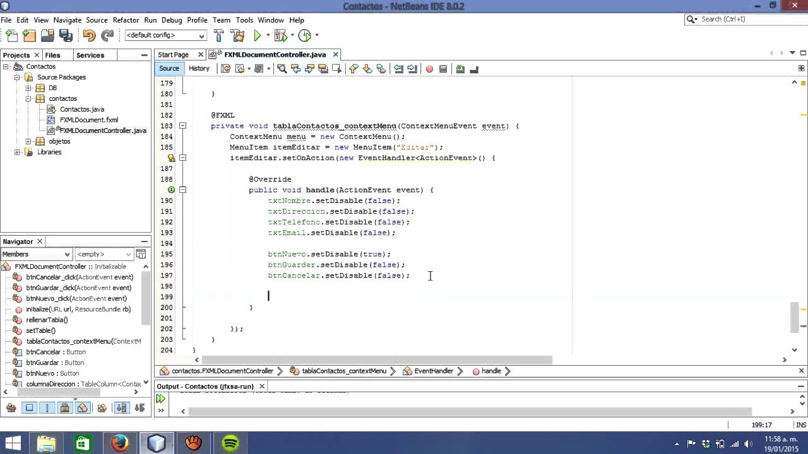Open Firefox from the Windows taskbar

coord(119,443)
